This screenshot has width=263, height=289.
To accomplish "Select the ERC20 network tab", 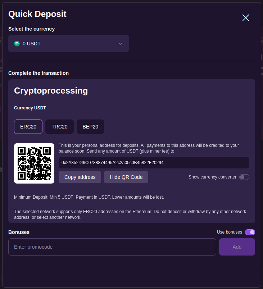I will (28, 127).
